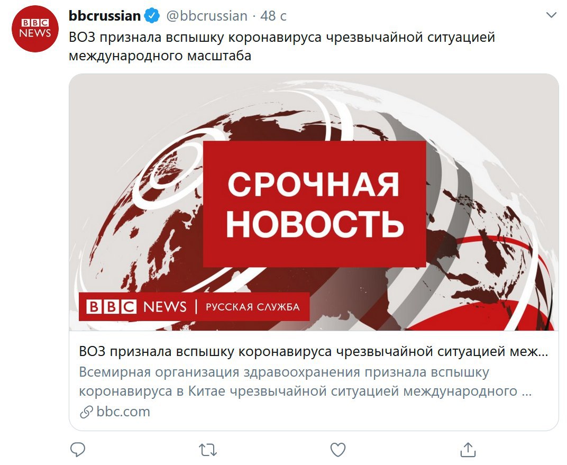The height and width of the screenshot is (465, 567).
Task: Open the share upload-arrow icon
Action: pos(468,450)
